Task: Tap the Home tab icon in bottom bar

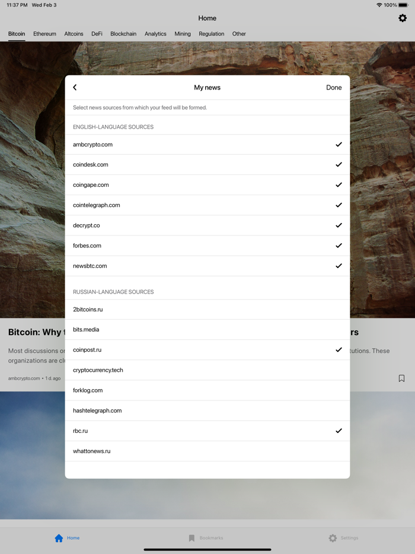Action: point(59,538)
